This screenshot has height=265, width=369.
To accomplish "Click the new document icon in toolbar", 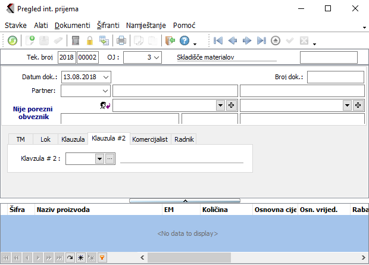I will [30, 40].
